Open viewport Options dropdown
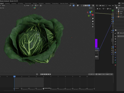Screen dimensions: 124x93 pos(91,8)
